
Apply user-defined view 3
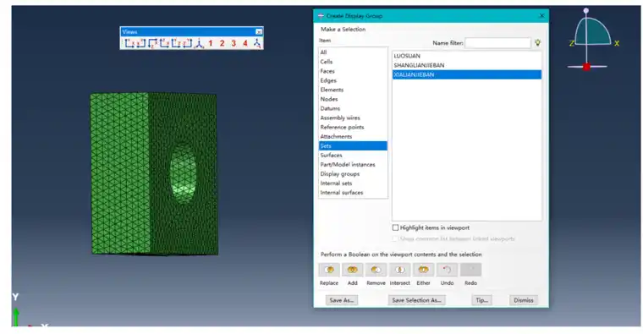coord(234,43)
